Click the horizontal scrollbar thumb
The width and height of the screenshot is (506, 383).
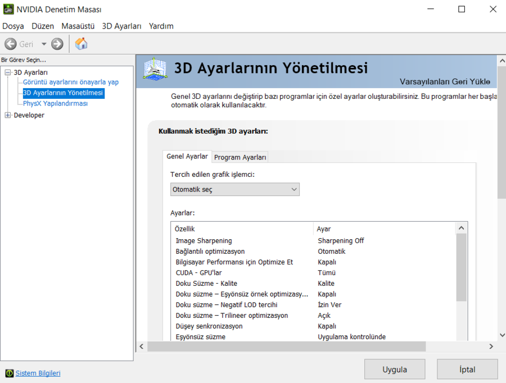(x=287, y=346)
